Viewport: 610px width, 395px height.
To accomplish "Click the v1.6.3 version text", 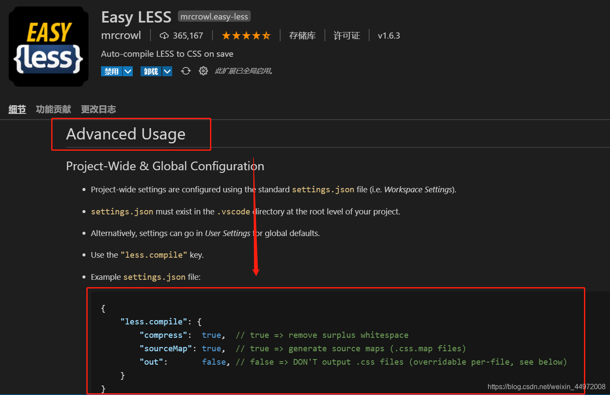I will [x=389, y=36].
